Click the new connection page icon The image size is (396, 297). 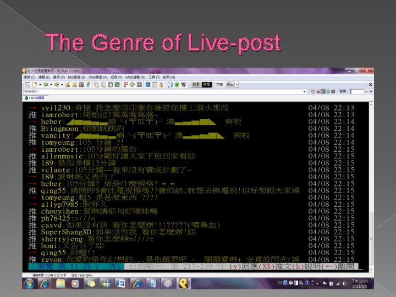click(35, 85)
